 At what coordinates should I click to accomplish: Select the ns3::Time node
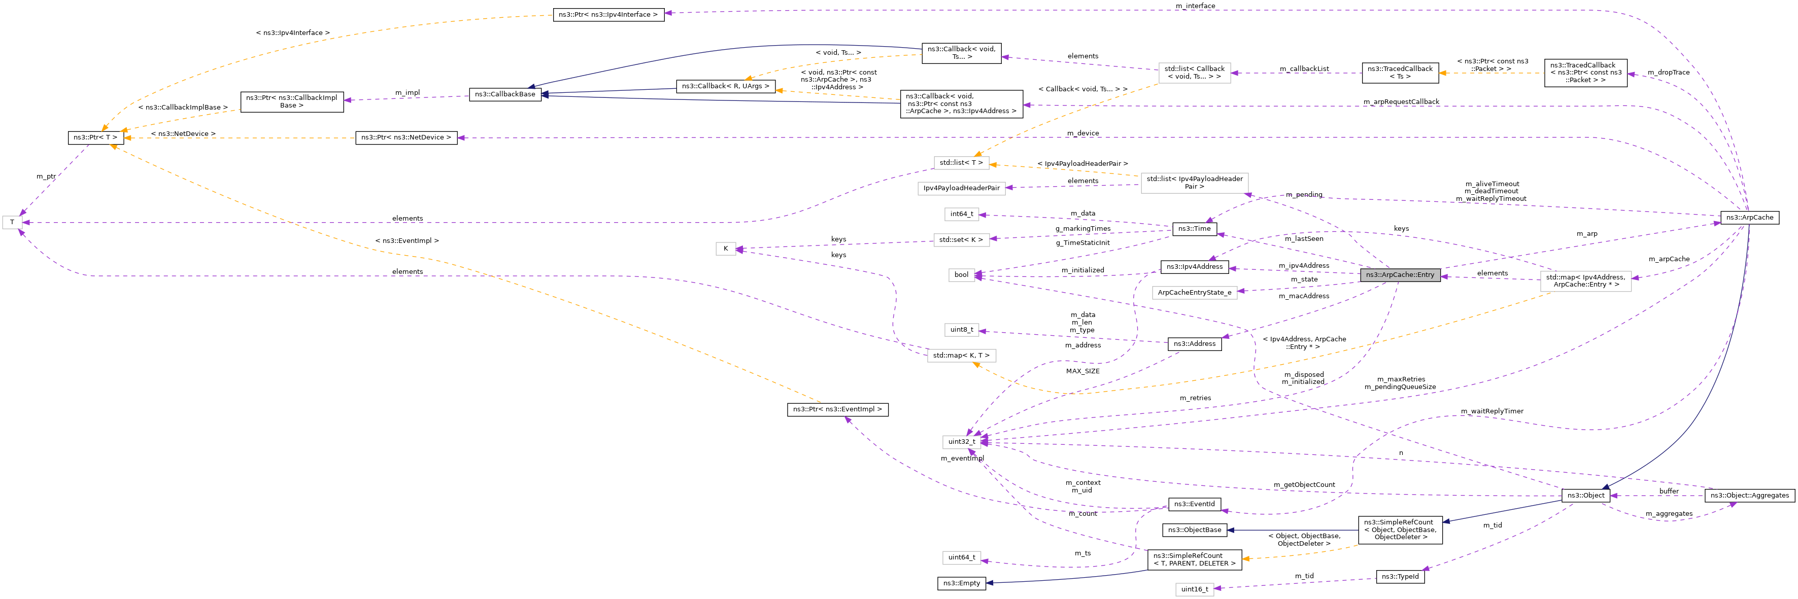tap(1194, 228)
